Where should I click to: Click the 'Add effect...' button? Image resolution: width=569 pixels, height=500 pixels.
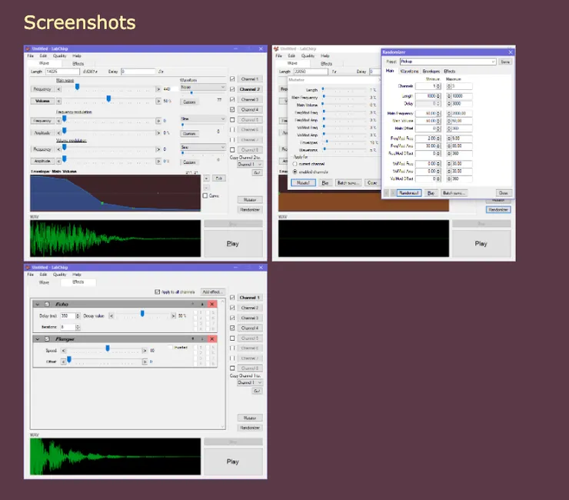(213, 292)
